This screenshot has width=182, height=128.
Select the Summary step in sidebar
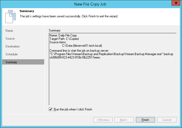click(11, 62)
